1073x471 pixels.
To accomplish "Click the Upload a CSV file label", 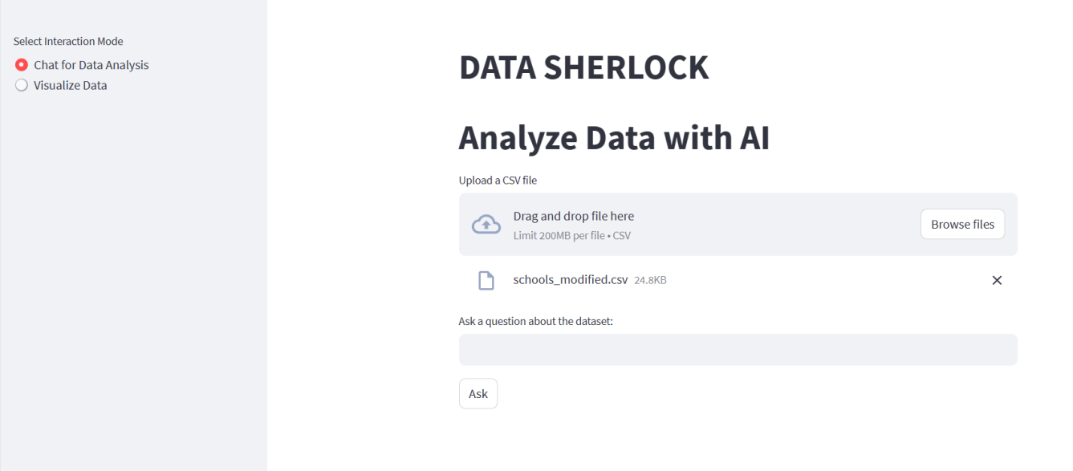I will coord(498,180).
